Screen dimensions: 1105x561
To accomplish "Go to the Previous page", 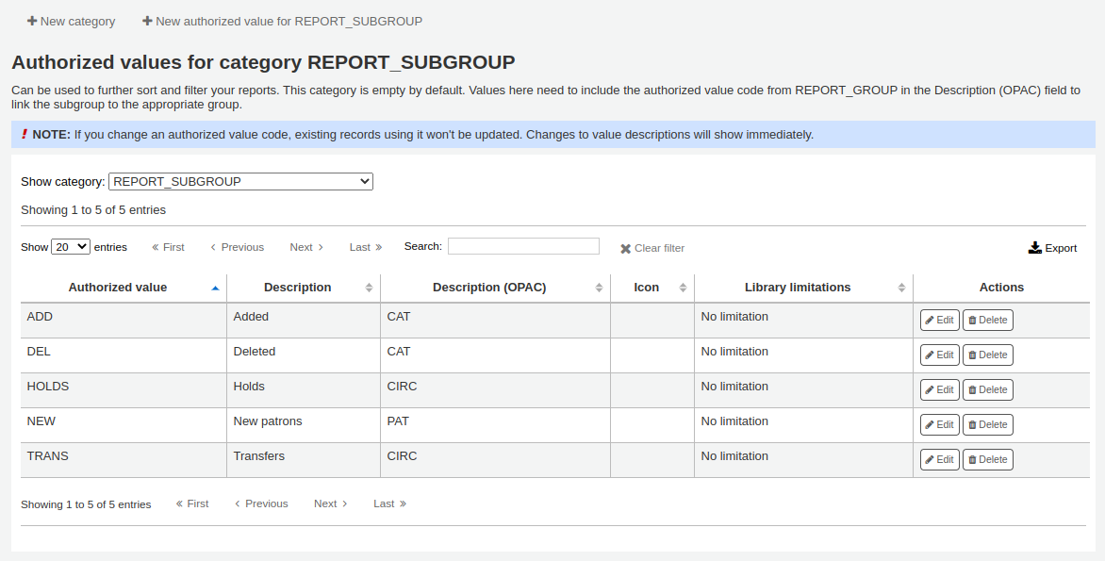I will pyautogui.click(x=236, y=247).
